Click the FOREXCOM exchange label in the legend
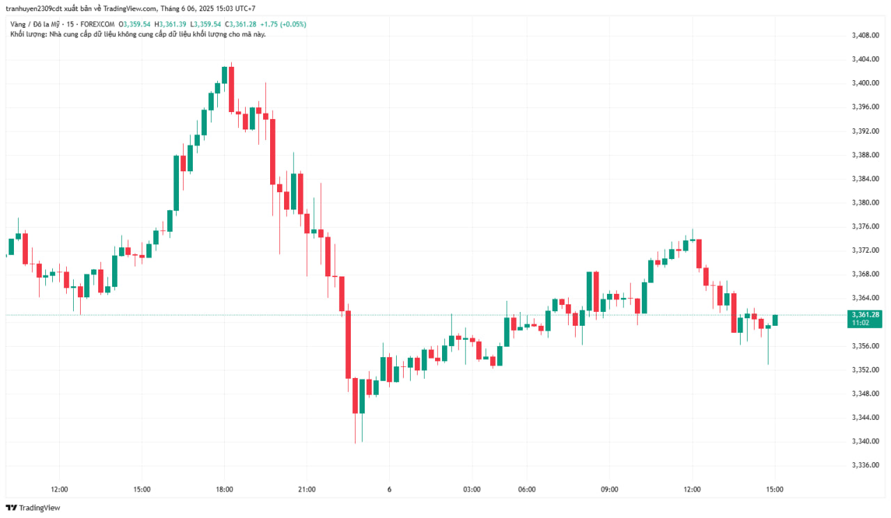Viewport: 891px width, 518px height. [97, 24]
